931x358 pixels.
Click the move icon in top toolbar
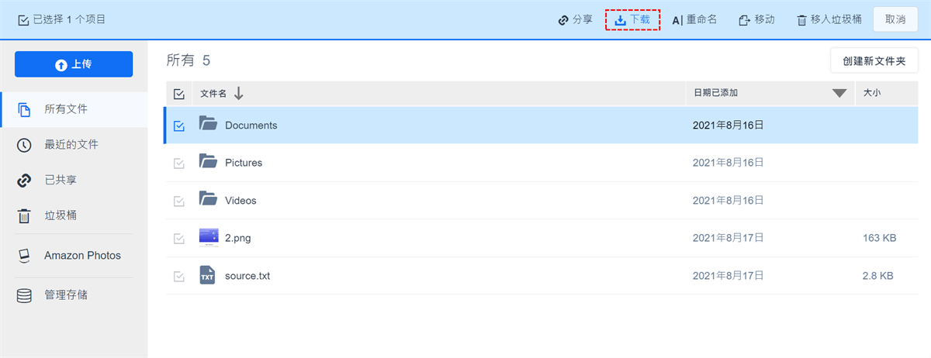pyautogui.click(x=745, y=20)
